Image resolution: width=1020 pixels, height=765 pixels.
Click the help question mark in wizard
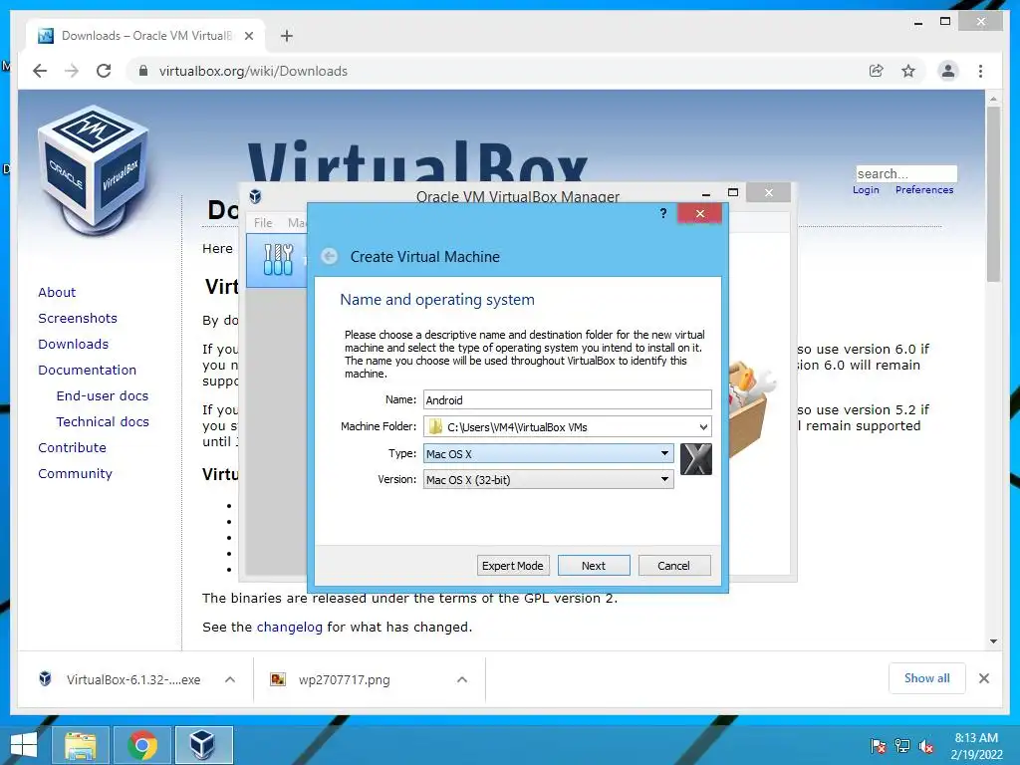(662, 213)
